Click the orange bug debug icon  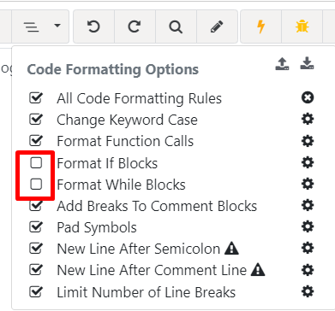click(x=302, y=26)
